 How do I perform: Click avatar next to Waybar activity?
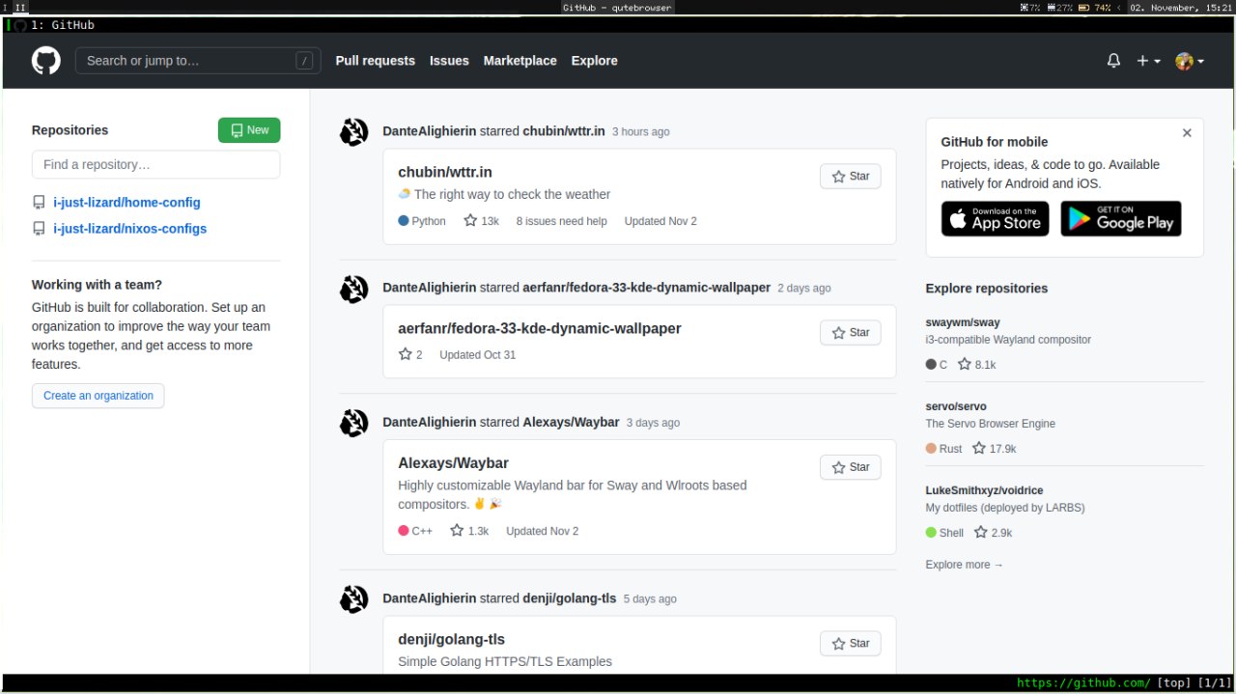(354, 423)
